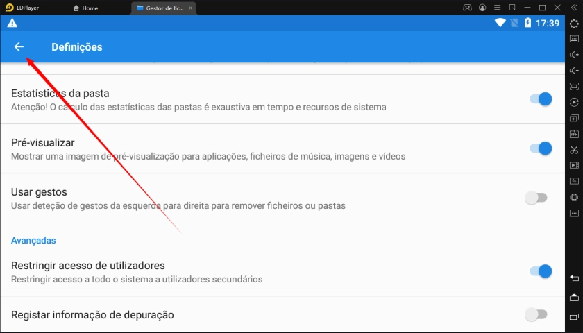
Task: Open LDPlayer settings gear in sidebar
Action: pyautogui.click(x=574, y=24)
